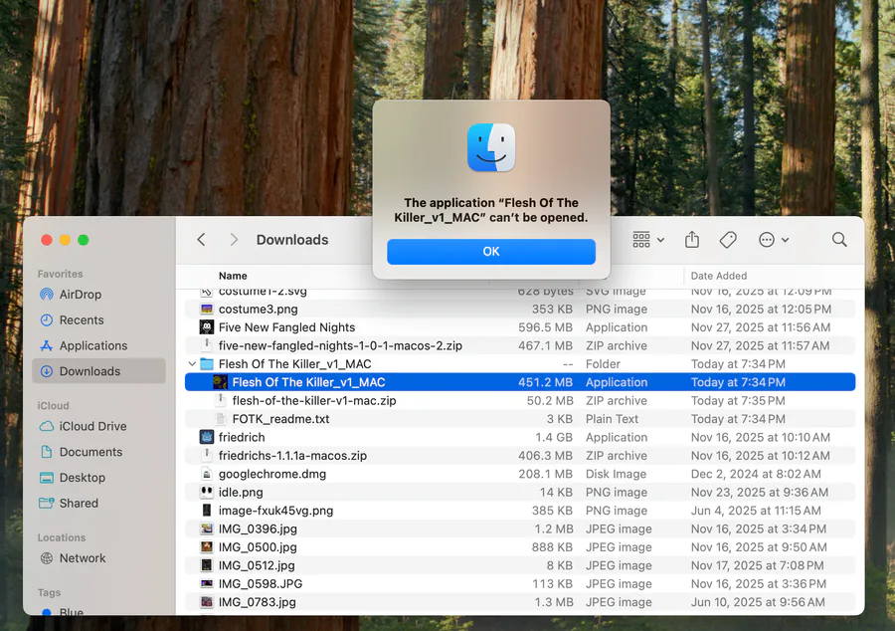Select the idle.png file icon
The image size is (895, 631).
(x=207, y=492)
